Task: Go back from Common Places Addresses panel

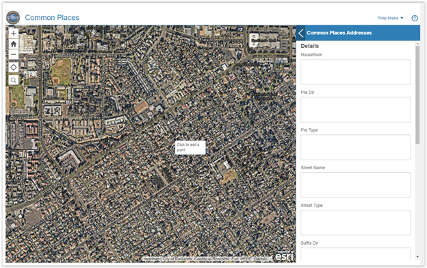Action: point(300,33)
